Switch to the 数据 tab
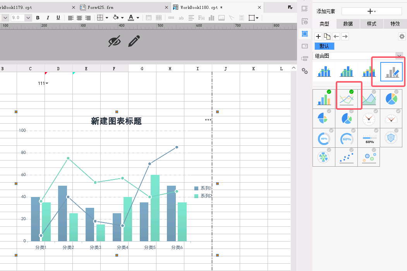This screenshot has height=271, width=407. [348, 24]
